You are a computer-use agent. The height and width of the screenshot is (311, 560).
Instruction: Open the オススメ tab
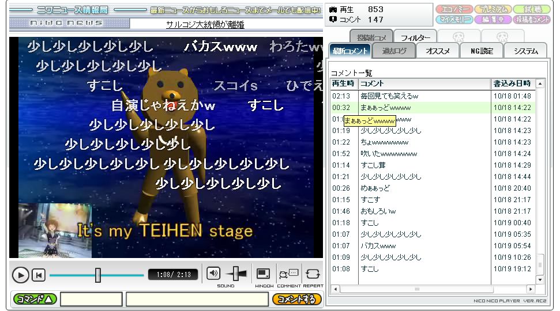(x=438, y=51)
